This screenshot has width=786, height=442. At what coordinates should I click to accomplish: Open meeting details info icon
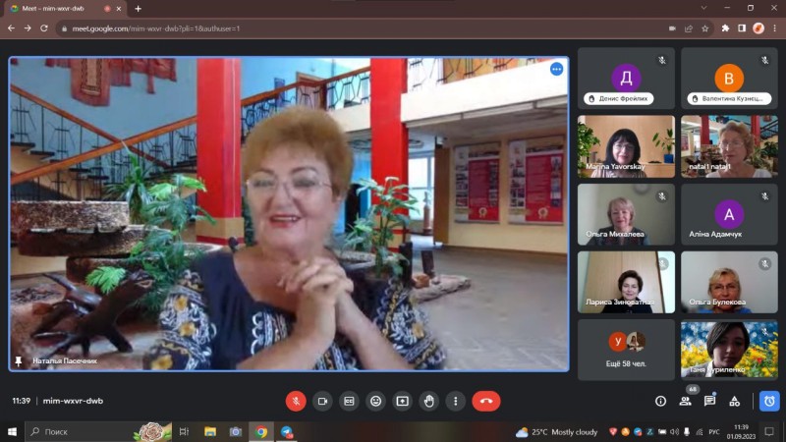(x=660, y=401)
